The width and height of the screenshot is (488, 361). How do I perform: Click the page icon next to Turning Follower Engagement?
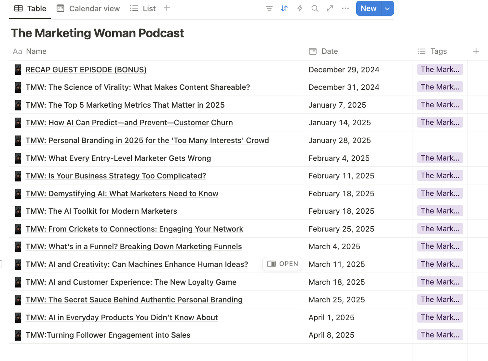(18, 335)
